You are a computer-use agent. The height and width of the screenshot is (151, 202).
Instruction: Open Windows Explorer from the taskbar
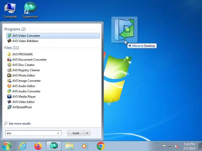coord(69,146)
